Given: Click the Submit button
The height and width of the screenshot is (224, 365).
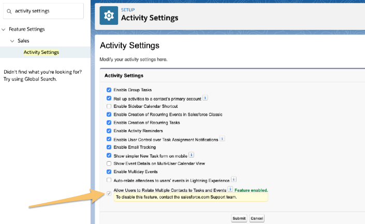Looking at the screenshot, I should (x=239, y=218).
